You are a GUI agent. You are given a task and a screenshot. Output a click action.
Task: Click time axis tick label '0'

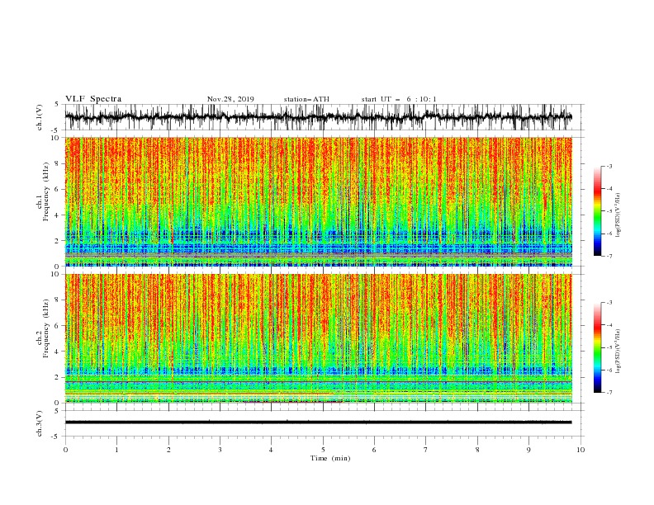(x=65, y=450)
